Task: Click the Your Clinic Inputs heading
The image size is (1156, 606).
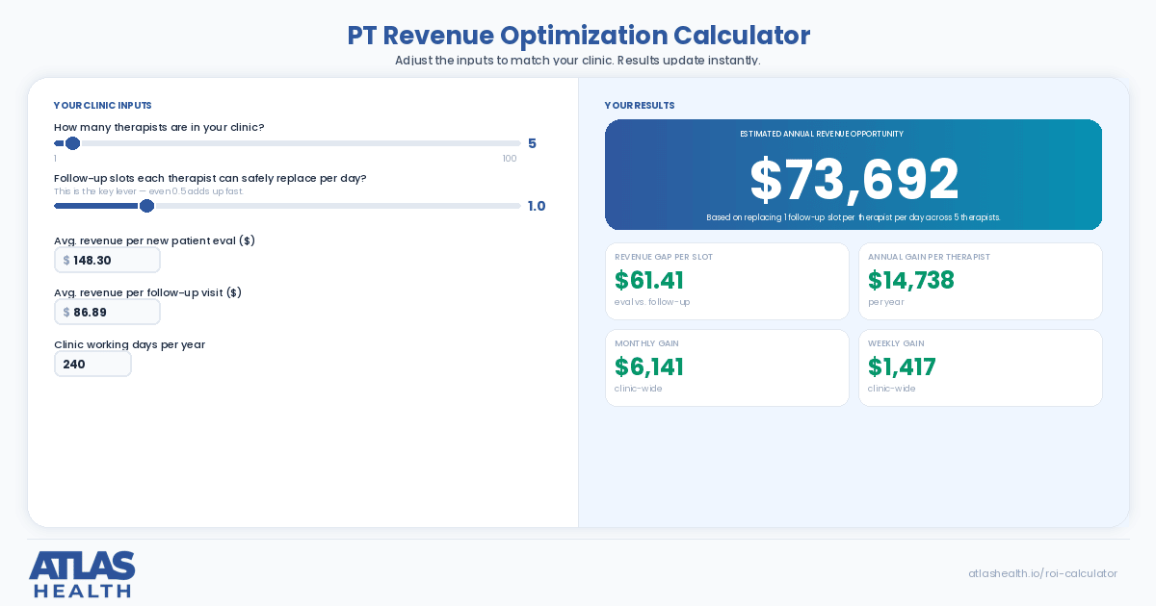Action: click(102, 106)
